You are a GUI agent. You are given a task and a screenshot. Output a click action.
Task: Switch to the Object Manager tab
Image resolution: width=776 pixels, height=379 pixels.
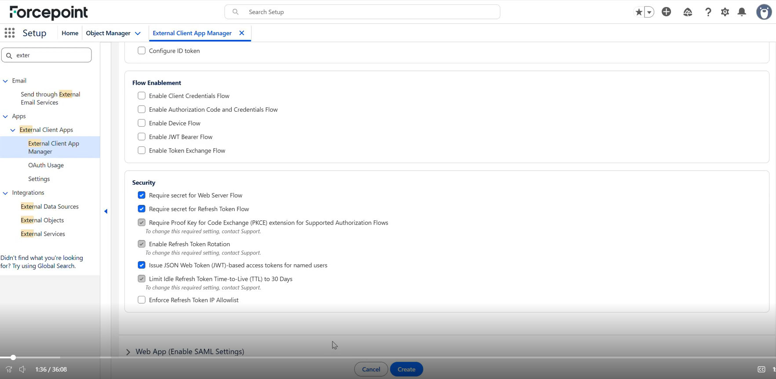[x=108, y=33]
